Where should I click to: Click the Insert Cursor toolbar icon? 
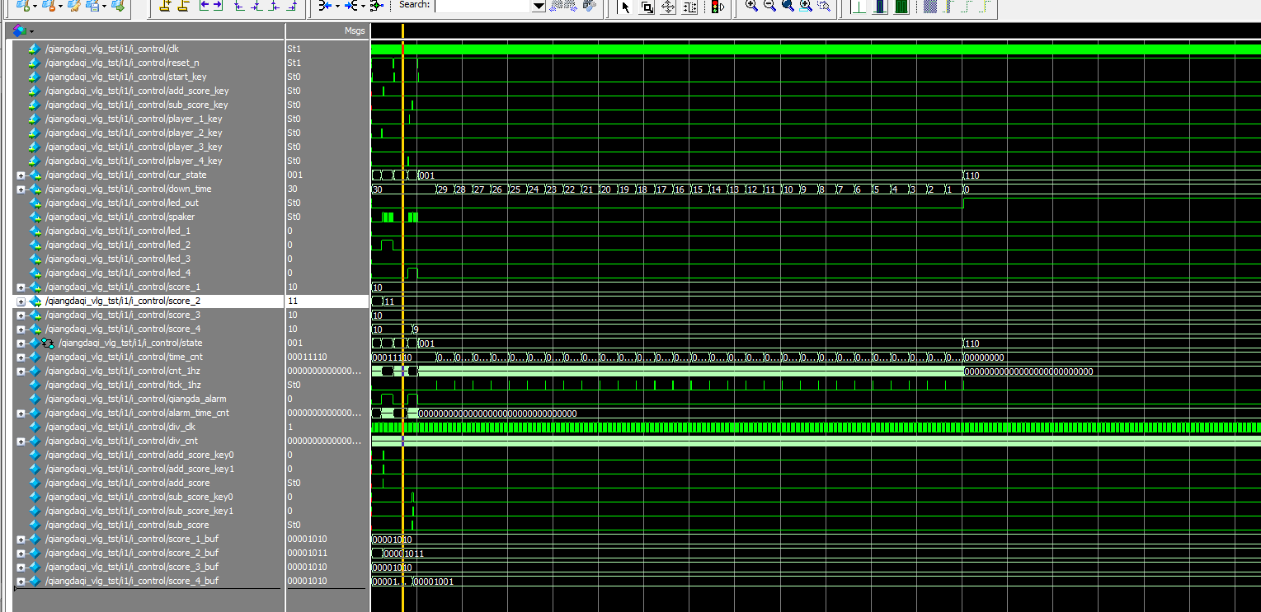click(165, 6)
